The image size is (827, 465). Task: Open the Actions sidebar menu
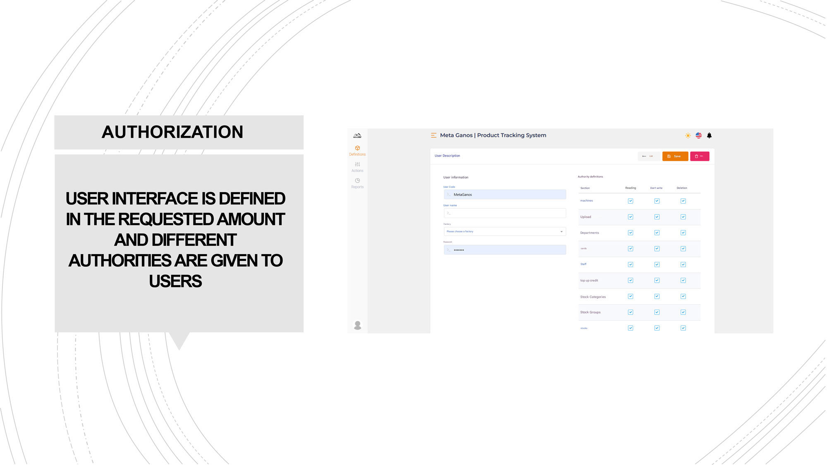357,167
